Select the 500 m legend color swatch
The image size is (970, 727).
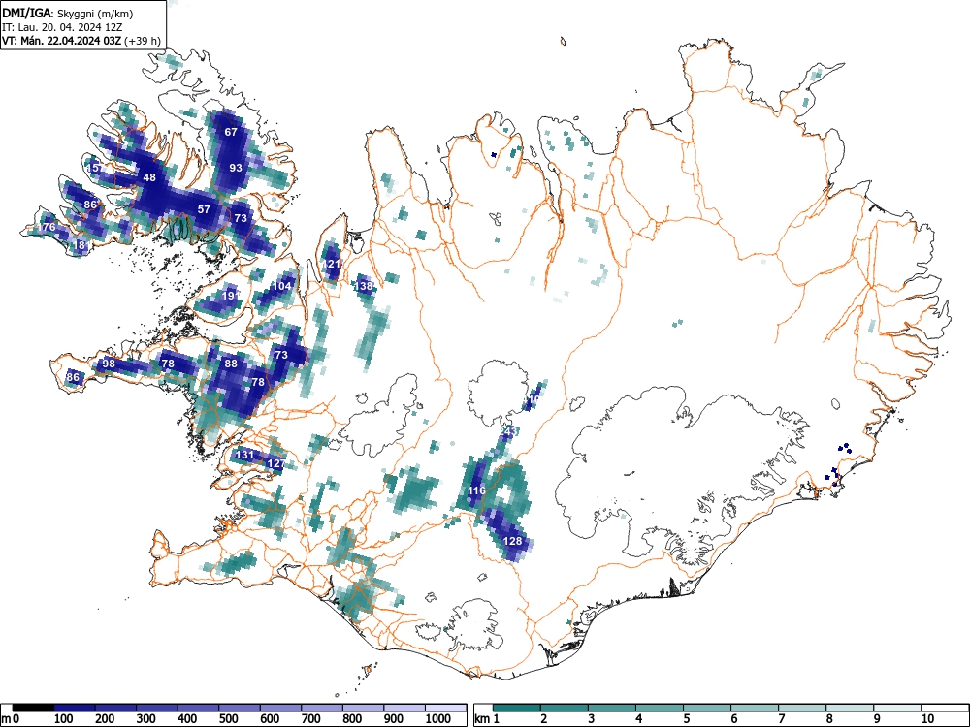coord(240,708)
